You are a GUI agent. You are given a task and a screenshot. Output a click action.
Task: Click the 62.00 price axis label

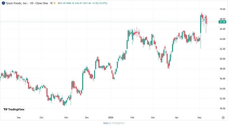(222, 49)
